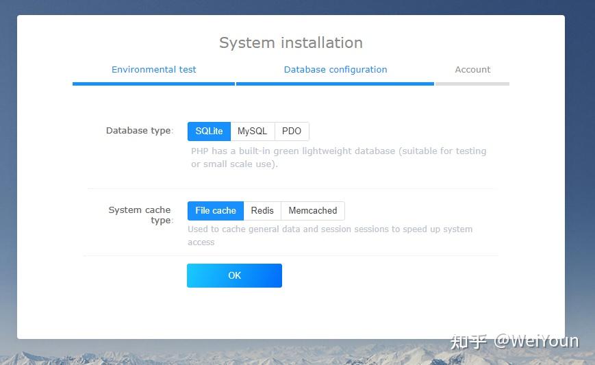Click the blue progress bar under Environmental test

pos(153,84)
